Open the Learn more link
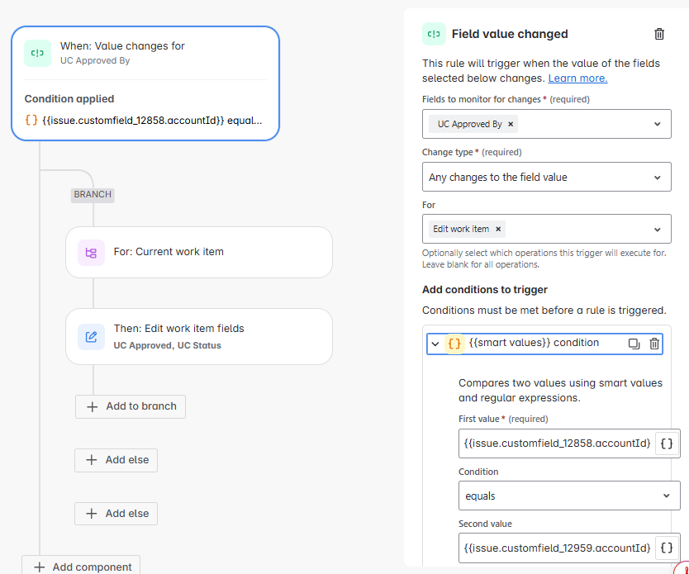This screenshot has height=574, width=689. pos(577,78)
